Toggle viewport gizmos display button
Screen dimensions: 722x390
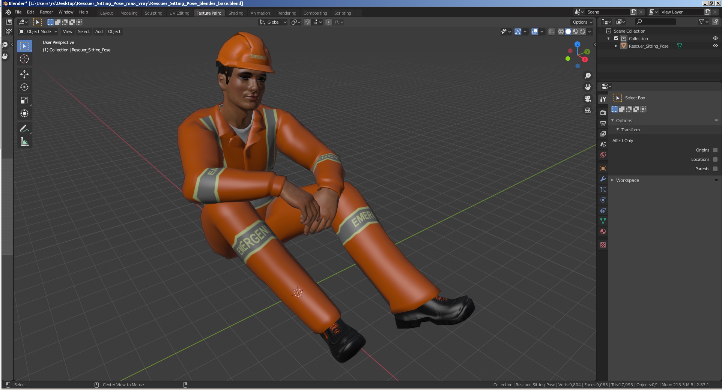[518, 31]
